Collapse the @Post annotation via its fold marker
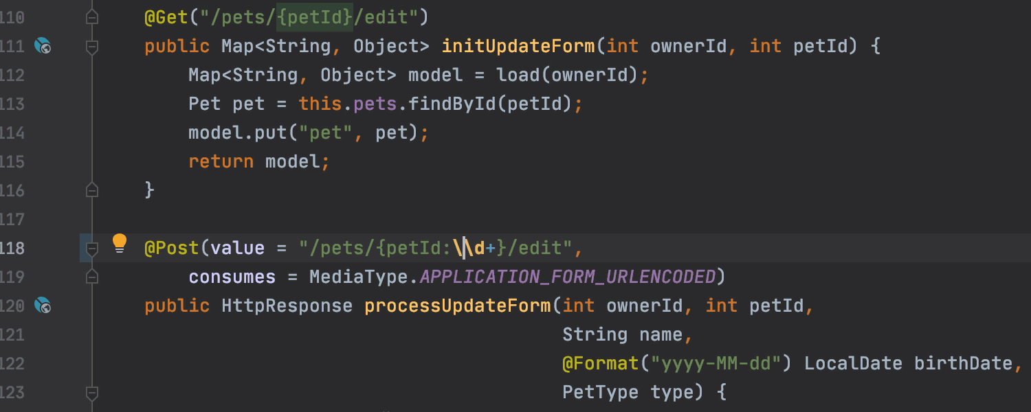Image resolution: width=1031 pixels, height=412 pixels. pyautogui.click(x=92, y=248)
